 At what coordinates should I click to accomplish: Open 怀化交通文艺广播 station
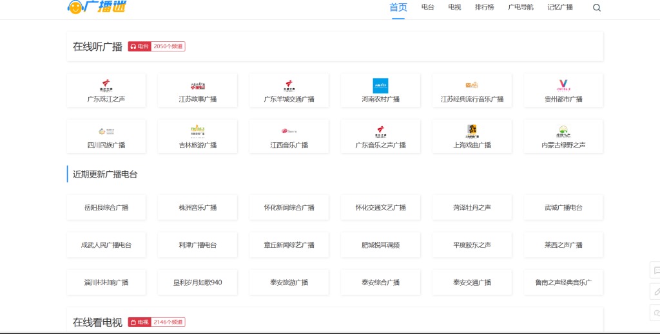coord(380,207)
